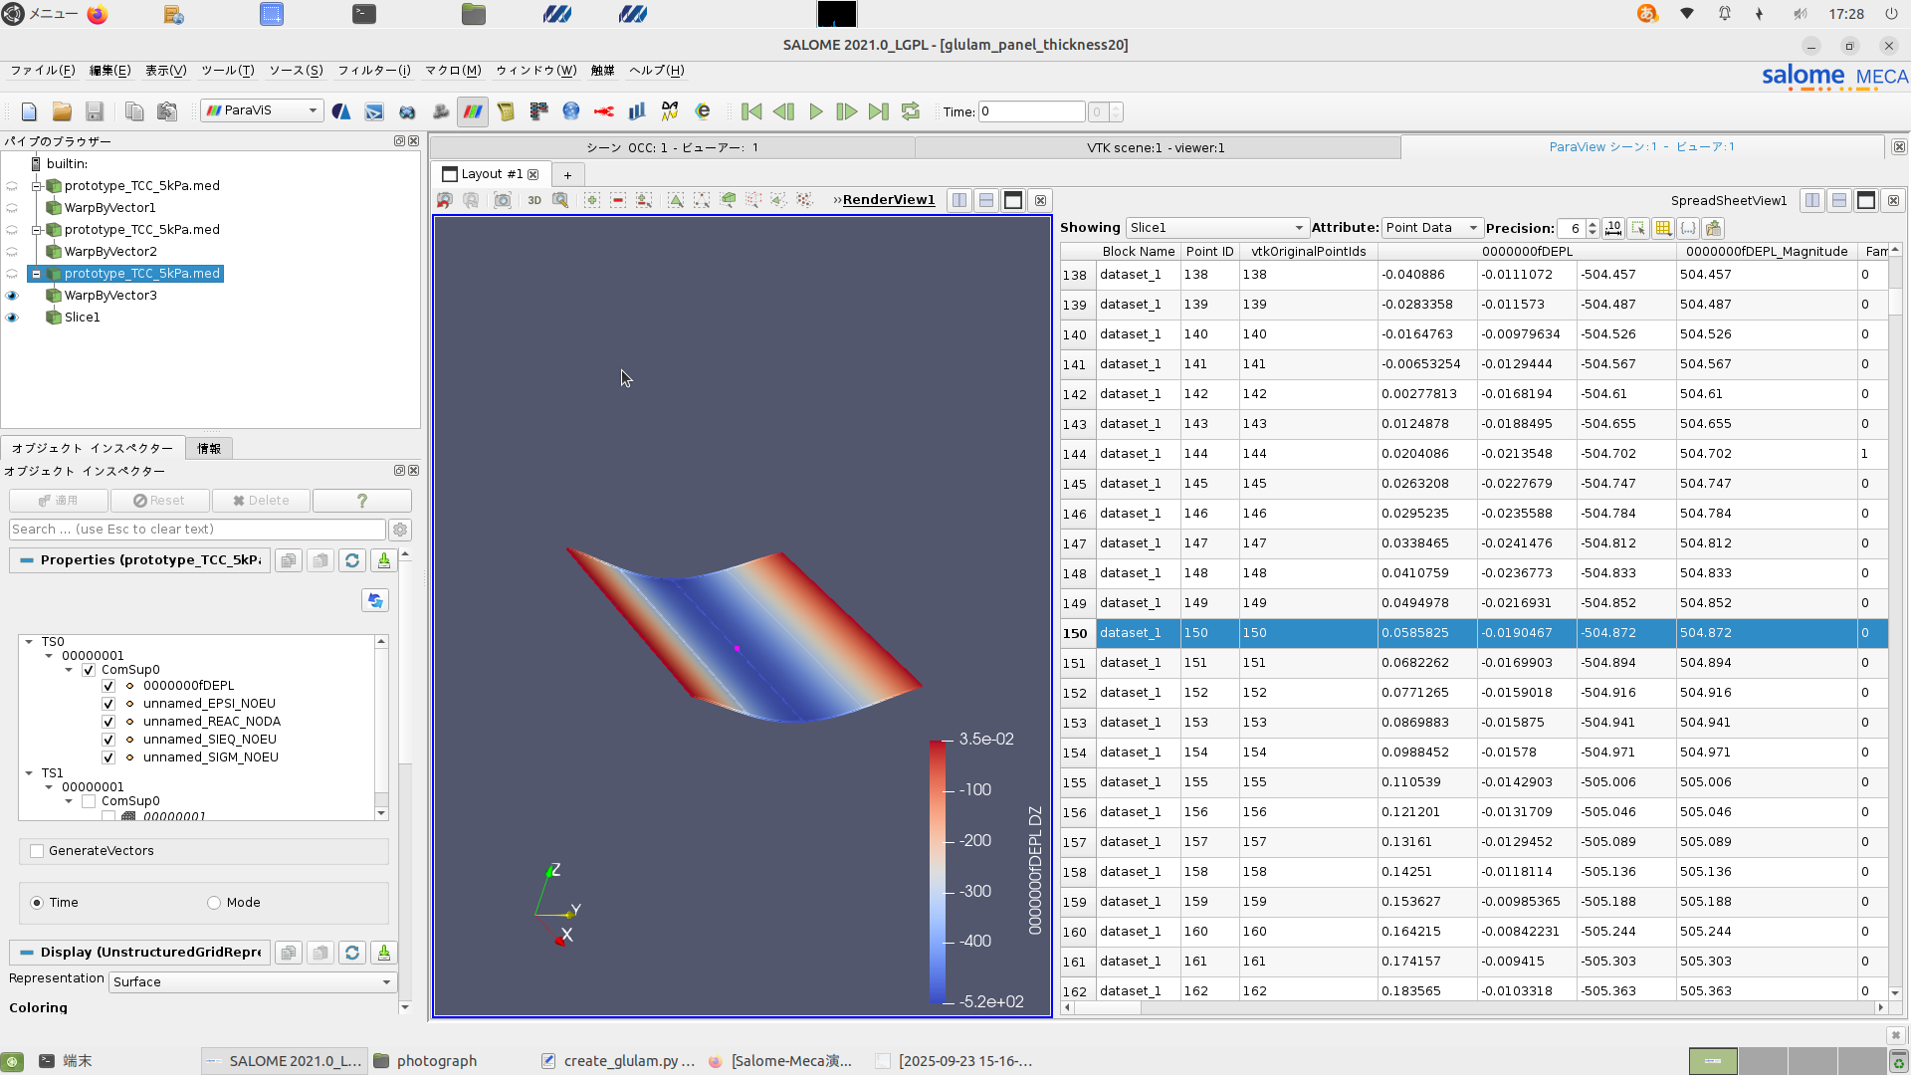Toggle the animation loop icon
The height and width of the screenshot is (1075, 1911).
pos(910,111)
